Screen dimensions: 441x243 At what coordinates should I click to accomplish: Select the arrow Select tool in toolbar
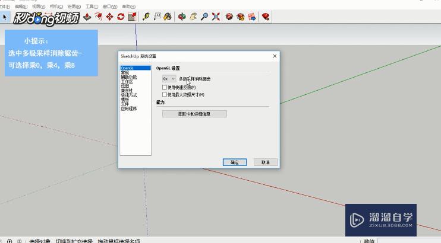point(5,17)
